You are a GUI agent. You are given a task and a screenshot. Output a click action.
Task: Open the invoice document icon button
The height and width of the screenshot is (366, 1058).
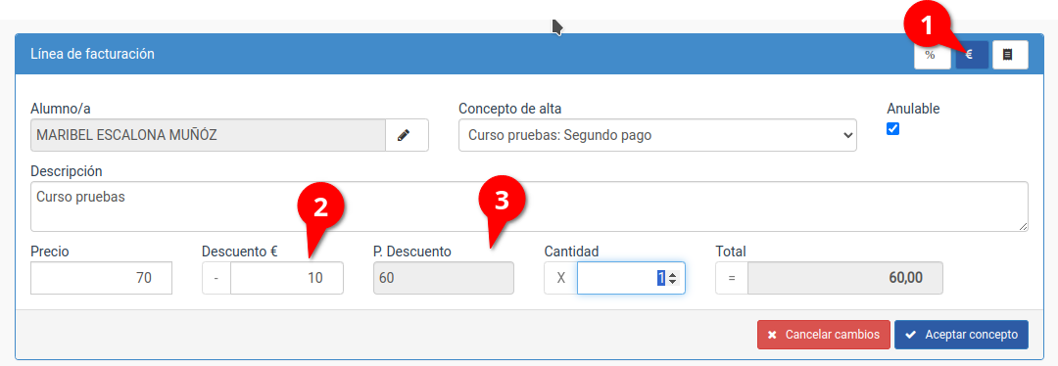(x=1010, y=55)
